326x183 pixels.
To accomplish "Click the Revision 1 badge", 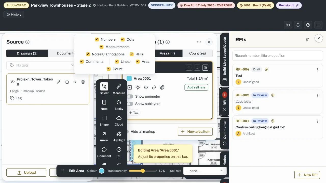I will click(x=289, y=5).
